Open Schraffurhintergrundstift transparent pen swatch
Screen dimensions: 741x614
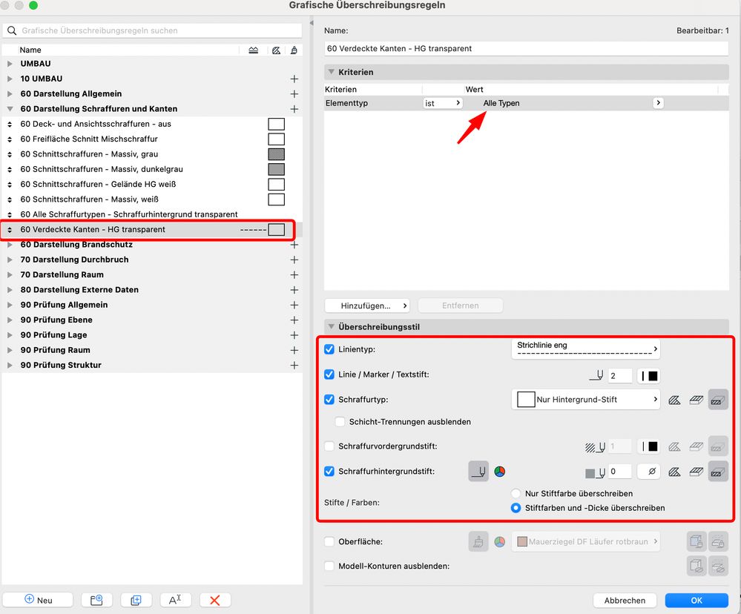tap(648, 472)
